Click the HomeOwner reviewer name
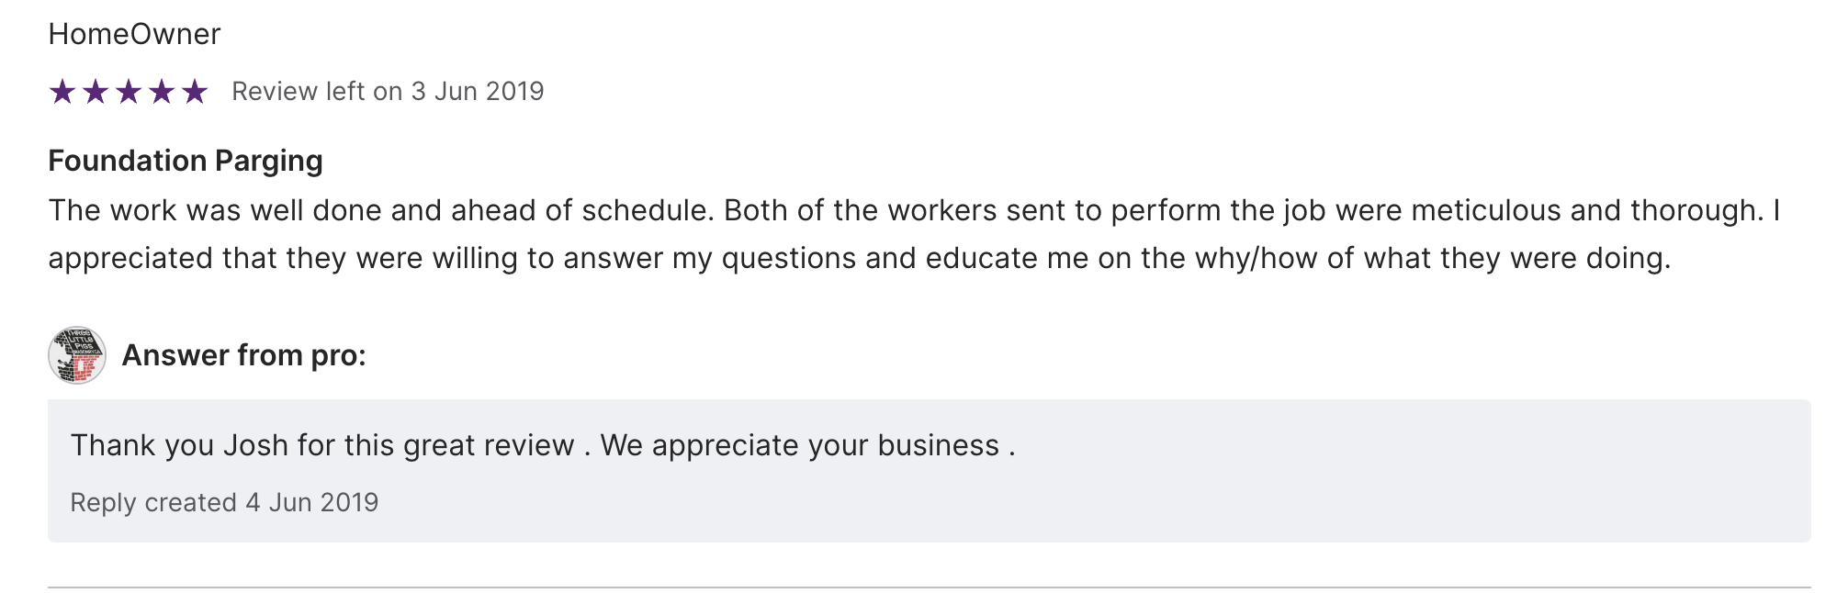The image size is (1837, 593). [134, 34]
